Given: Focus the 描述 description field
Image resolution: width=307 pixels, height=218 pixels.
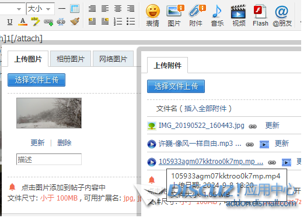Looking at the screenshot, I should pyautogui.click(x=49, y=159).
